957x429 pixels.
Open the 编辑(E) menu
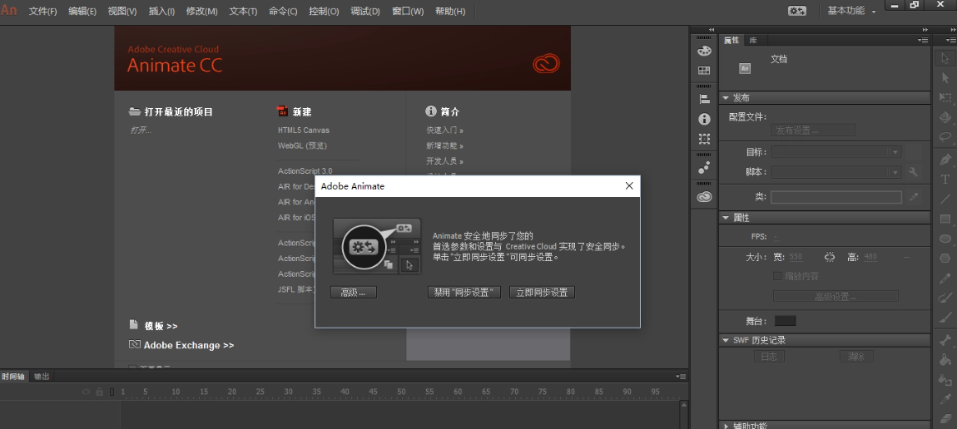pos(82,11)
